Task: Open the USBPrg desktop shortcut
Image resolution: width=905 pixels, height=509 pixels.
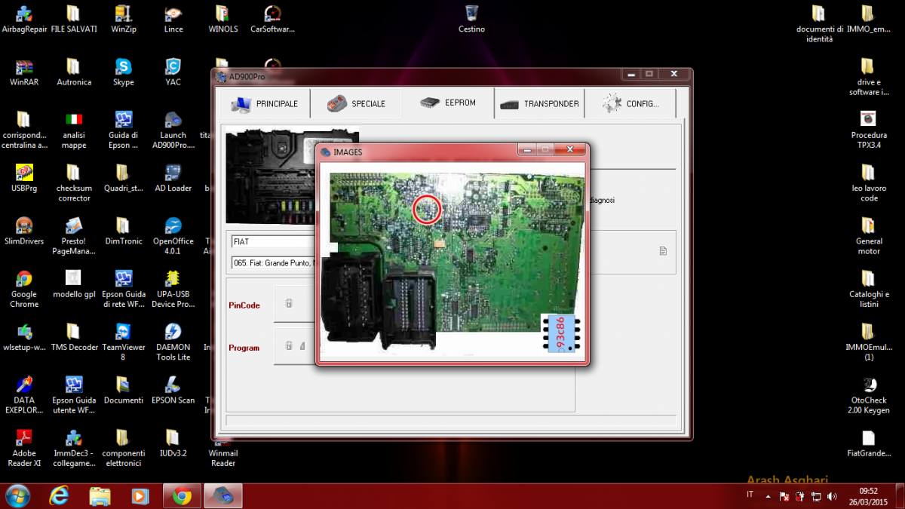Action: 23,177
